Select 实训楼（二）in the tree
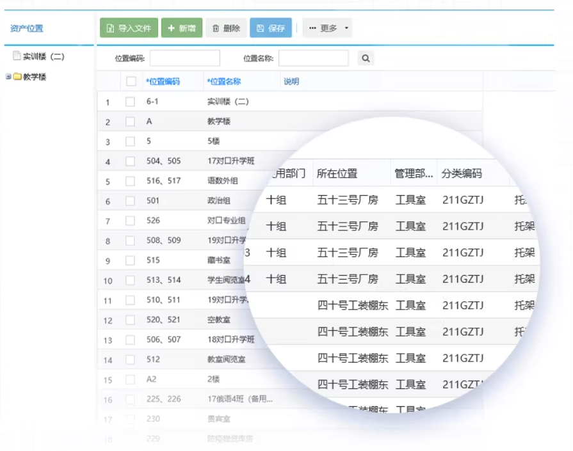This screenshot has width=573, height=451. tap(44, 56)
